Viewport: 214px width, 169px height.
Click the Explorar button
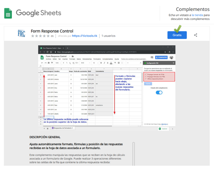point(163,129)
